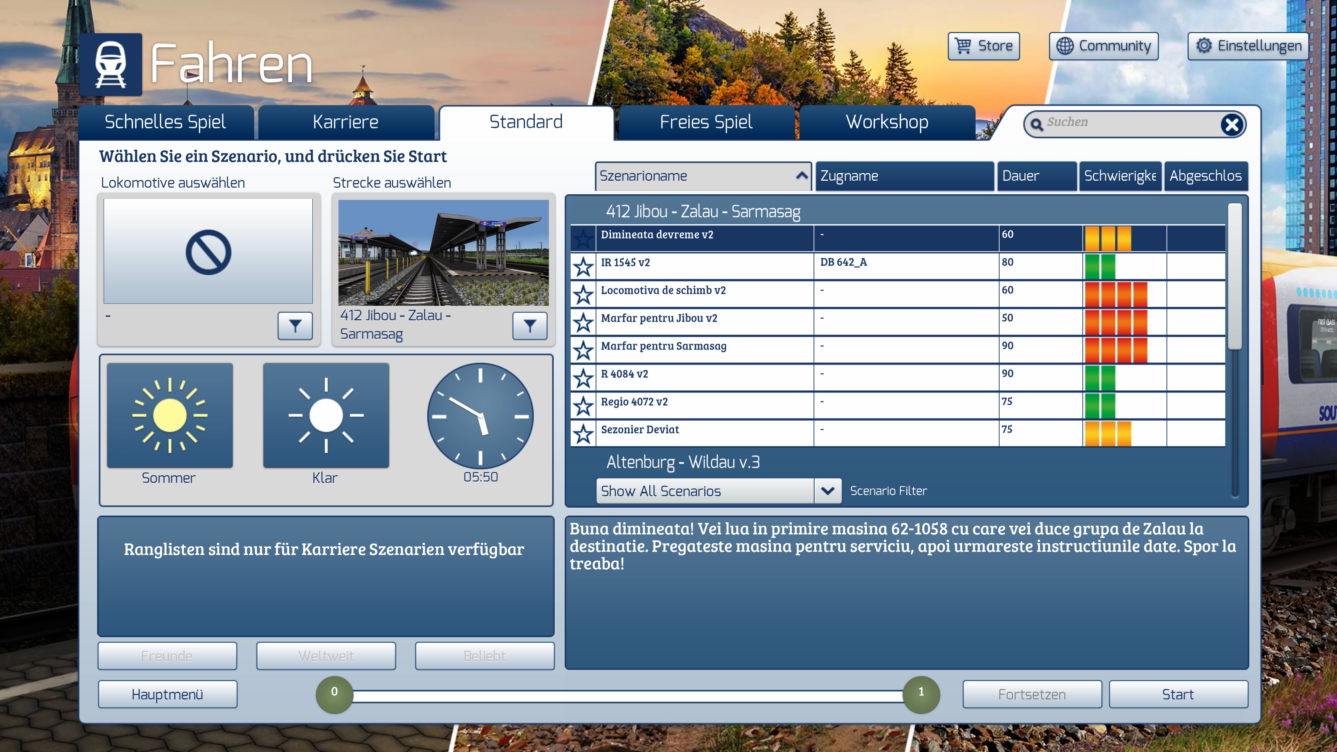Expand the Show All Scenarios filter dropdown
The width and height of the screenshot is (1337, 752).
(827, 491)
